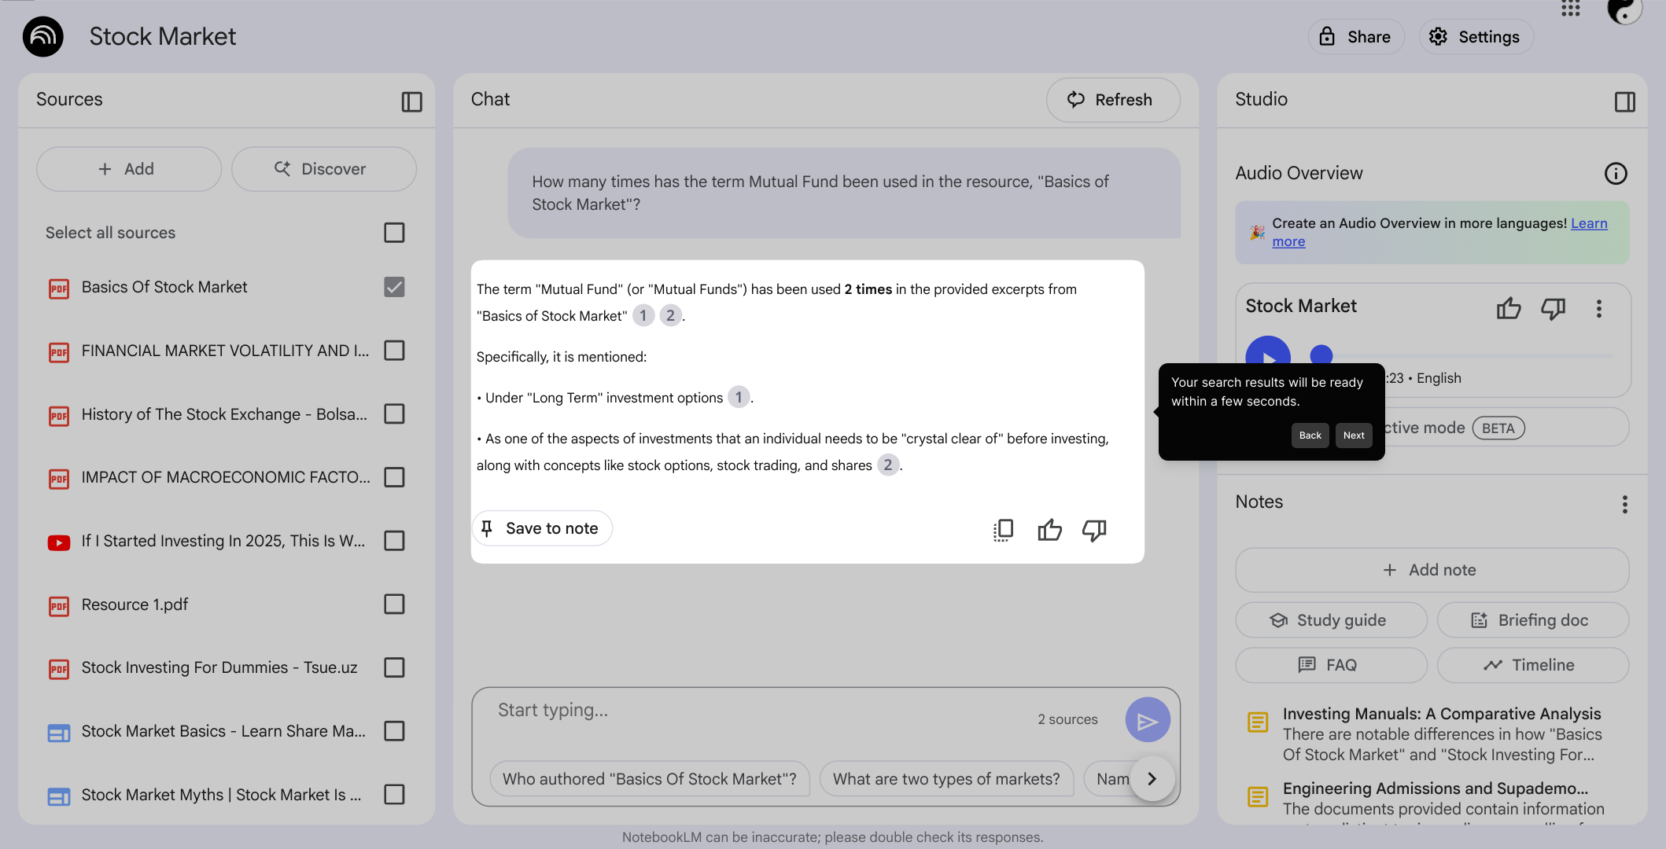
Task: Generate a Study guide
Action: (x=1331, y=620)
